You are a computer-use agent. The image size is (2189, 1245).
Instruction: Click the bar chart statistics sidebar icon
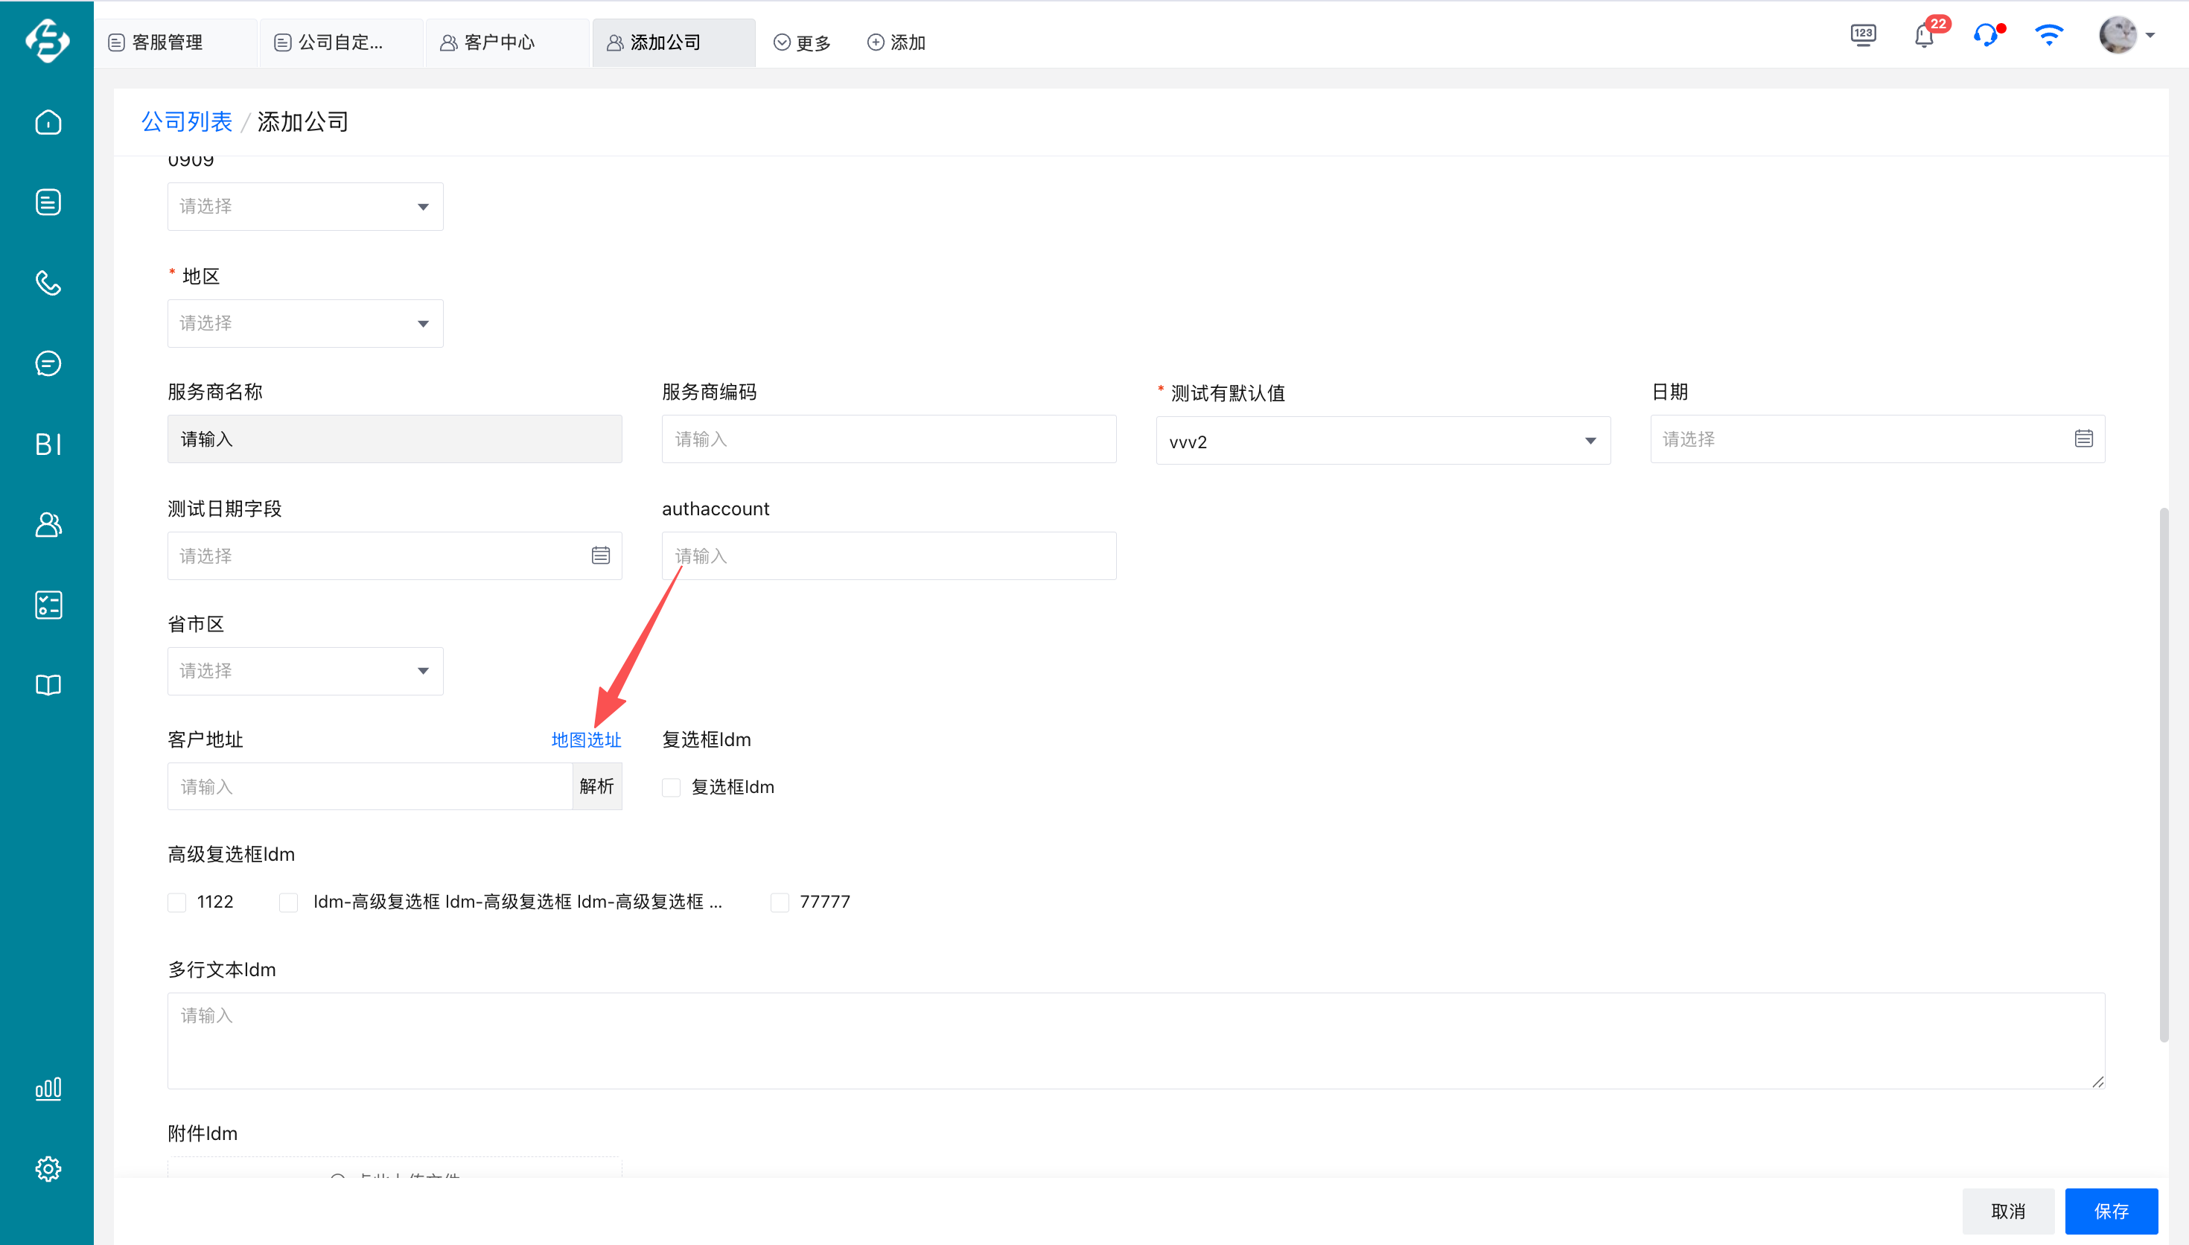48,1089
